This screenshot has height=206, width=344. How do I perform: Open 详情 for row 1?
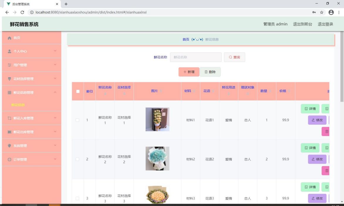tap(310, 109)
